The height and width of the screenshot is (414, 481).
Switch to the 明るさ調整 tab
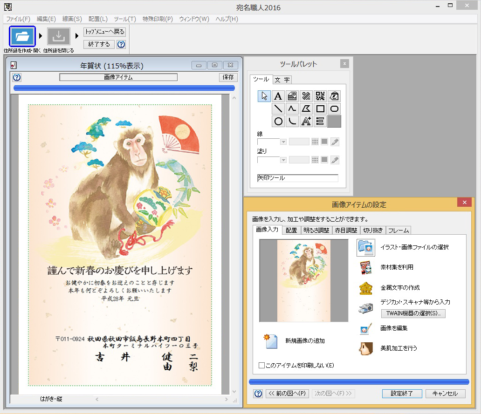(316, 231)
